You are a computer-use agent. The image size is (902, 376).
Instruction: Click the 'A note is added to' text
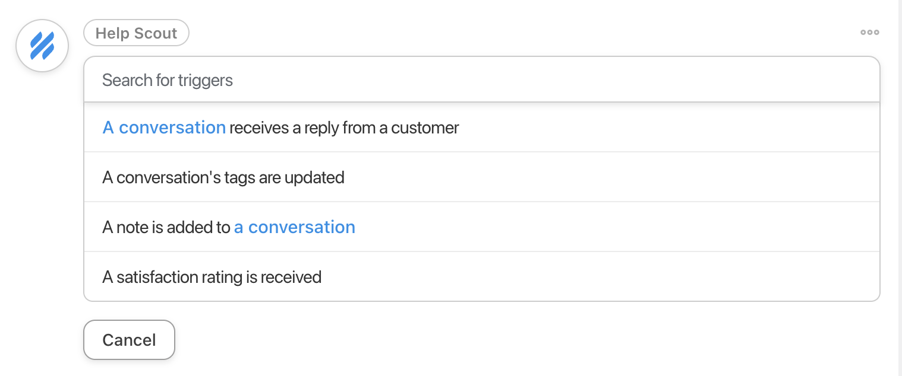pyautogui.click(x=166, y=227)
